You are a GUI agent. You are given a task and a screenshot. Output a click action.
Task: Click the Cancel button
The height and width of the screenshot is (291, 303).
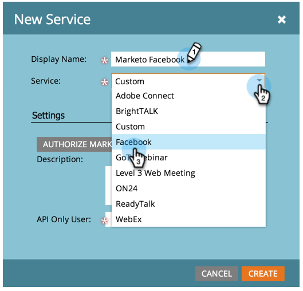217,274
